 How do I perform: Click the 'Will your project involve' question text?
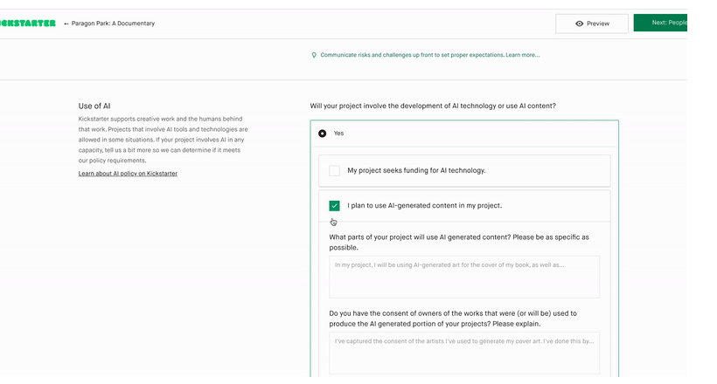point(433,106)
